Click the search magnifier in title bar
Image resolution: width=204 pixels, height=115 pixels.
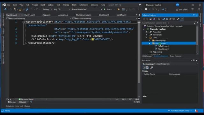tap(140, 5)
